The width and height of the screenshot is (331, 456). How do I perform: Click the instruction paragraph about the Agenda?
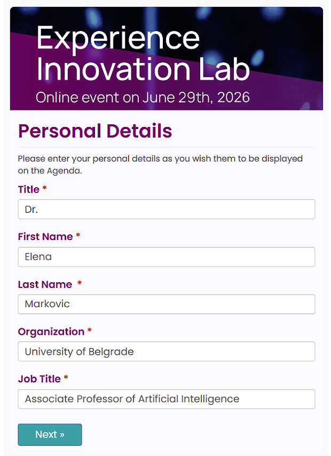[x=160, y=165]
